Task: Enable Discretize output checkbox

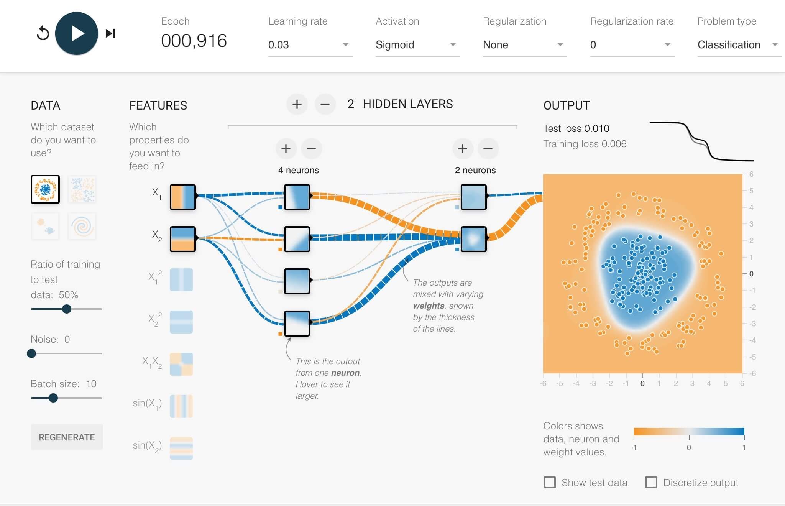Action: (x=651, y=482)
